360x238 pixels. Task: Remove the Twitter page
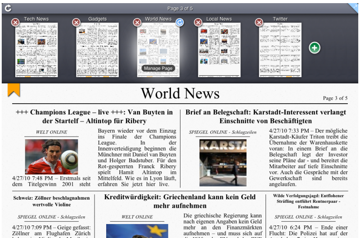259,23
